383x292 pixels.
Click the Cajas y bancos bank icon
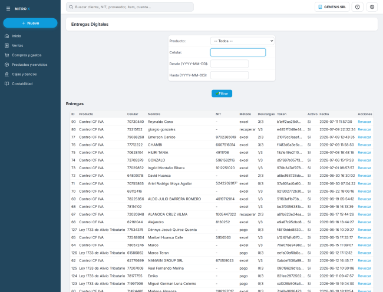coord(7,74)
